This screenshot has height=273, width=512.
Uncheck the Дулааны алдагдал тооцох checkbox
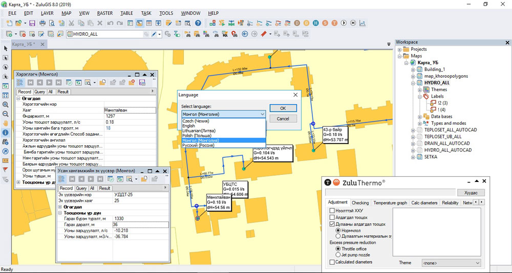[331, 224]
